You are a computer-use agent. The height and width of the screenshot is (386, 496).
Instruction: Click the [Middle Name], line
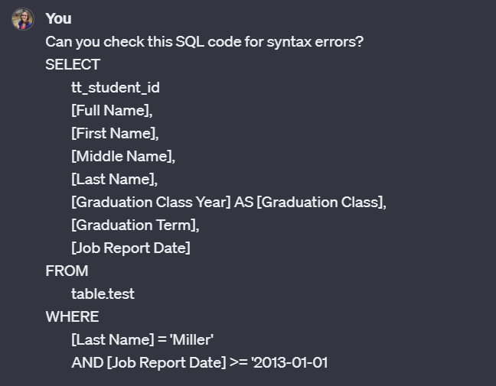tap(123, 157)
